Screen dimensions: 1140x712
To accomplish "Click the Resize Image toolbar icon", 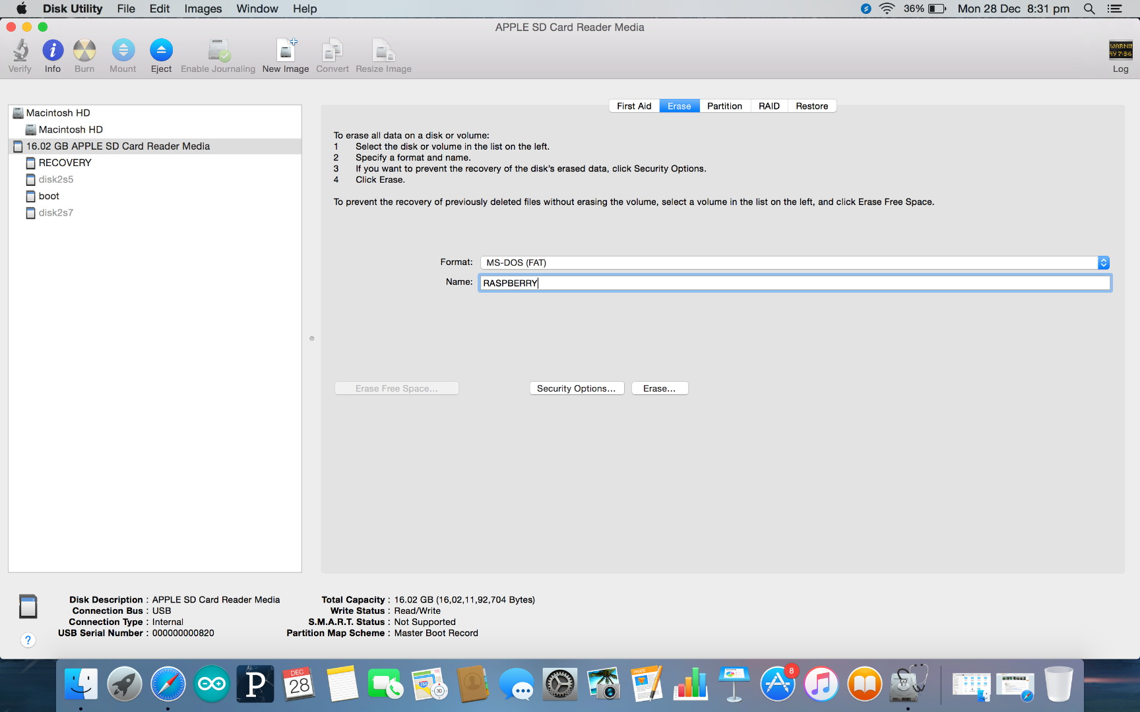I will (x=383, y=56).
